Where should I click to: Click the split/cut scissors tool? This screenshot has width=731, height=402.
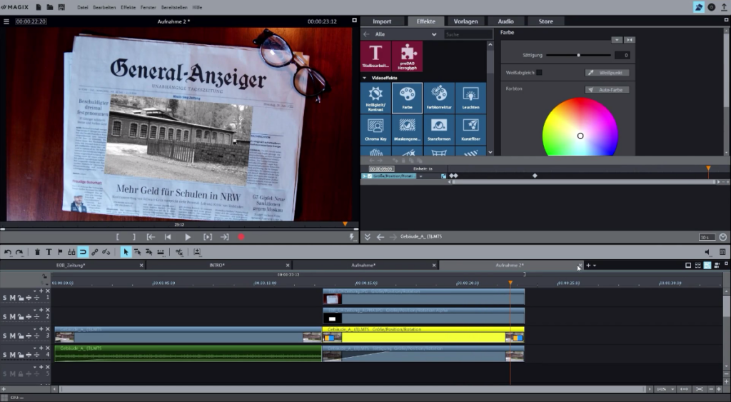pos(179,252)
